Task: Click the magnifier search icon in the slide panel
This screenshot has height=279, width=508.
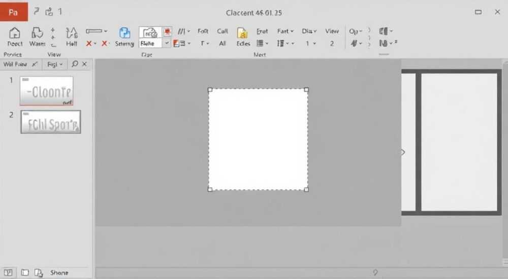Action: [75, 64]
